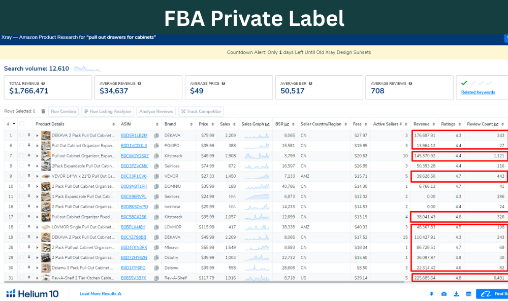The image size is (508, 301).
Task: Pin the DEKAVA $79.99 product row
Action: point(29,136)
